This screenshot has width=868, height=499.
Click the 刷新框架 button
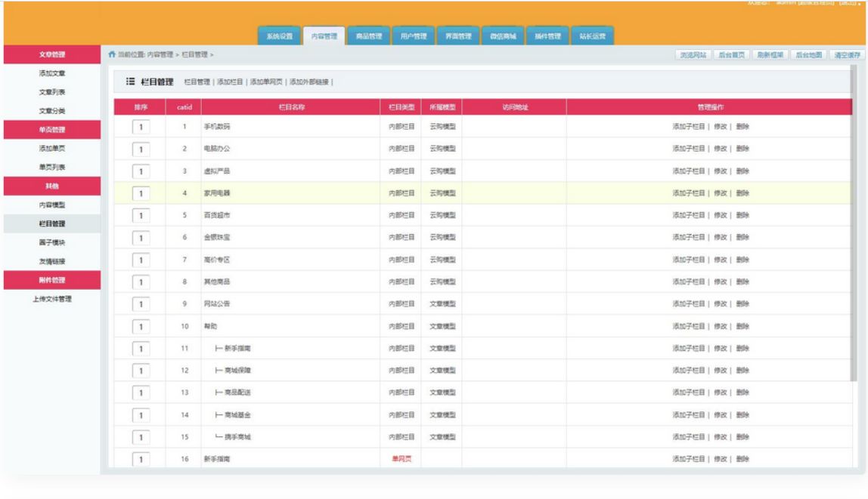770,55
